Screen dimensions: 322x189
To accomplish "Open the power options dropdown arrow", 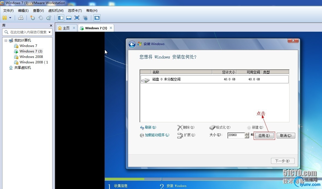I will tap(10, 18).
